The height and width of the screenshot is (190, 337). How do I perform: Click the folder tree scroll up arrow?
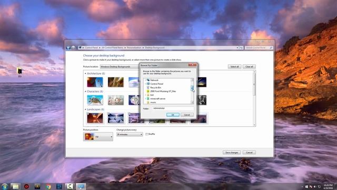tap(192, 80)
